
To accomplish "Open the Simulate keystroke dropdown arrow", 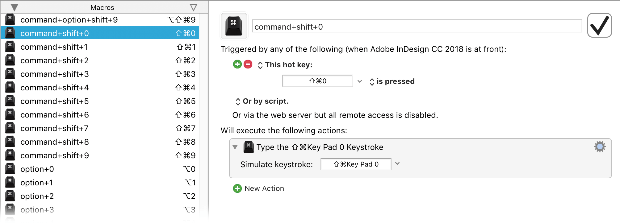I will [x=397, y=164].
